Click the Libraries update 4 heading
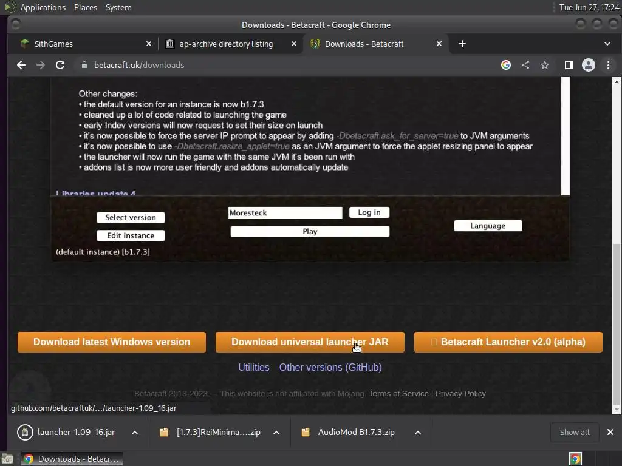The image size is (622, 466). pyautogui.click(x=95, y=194)
